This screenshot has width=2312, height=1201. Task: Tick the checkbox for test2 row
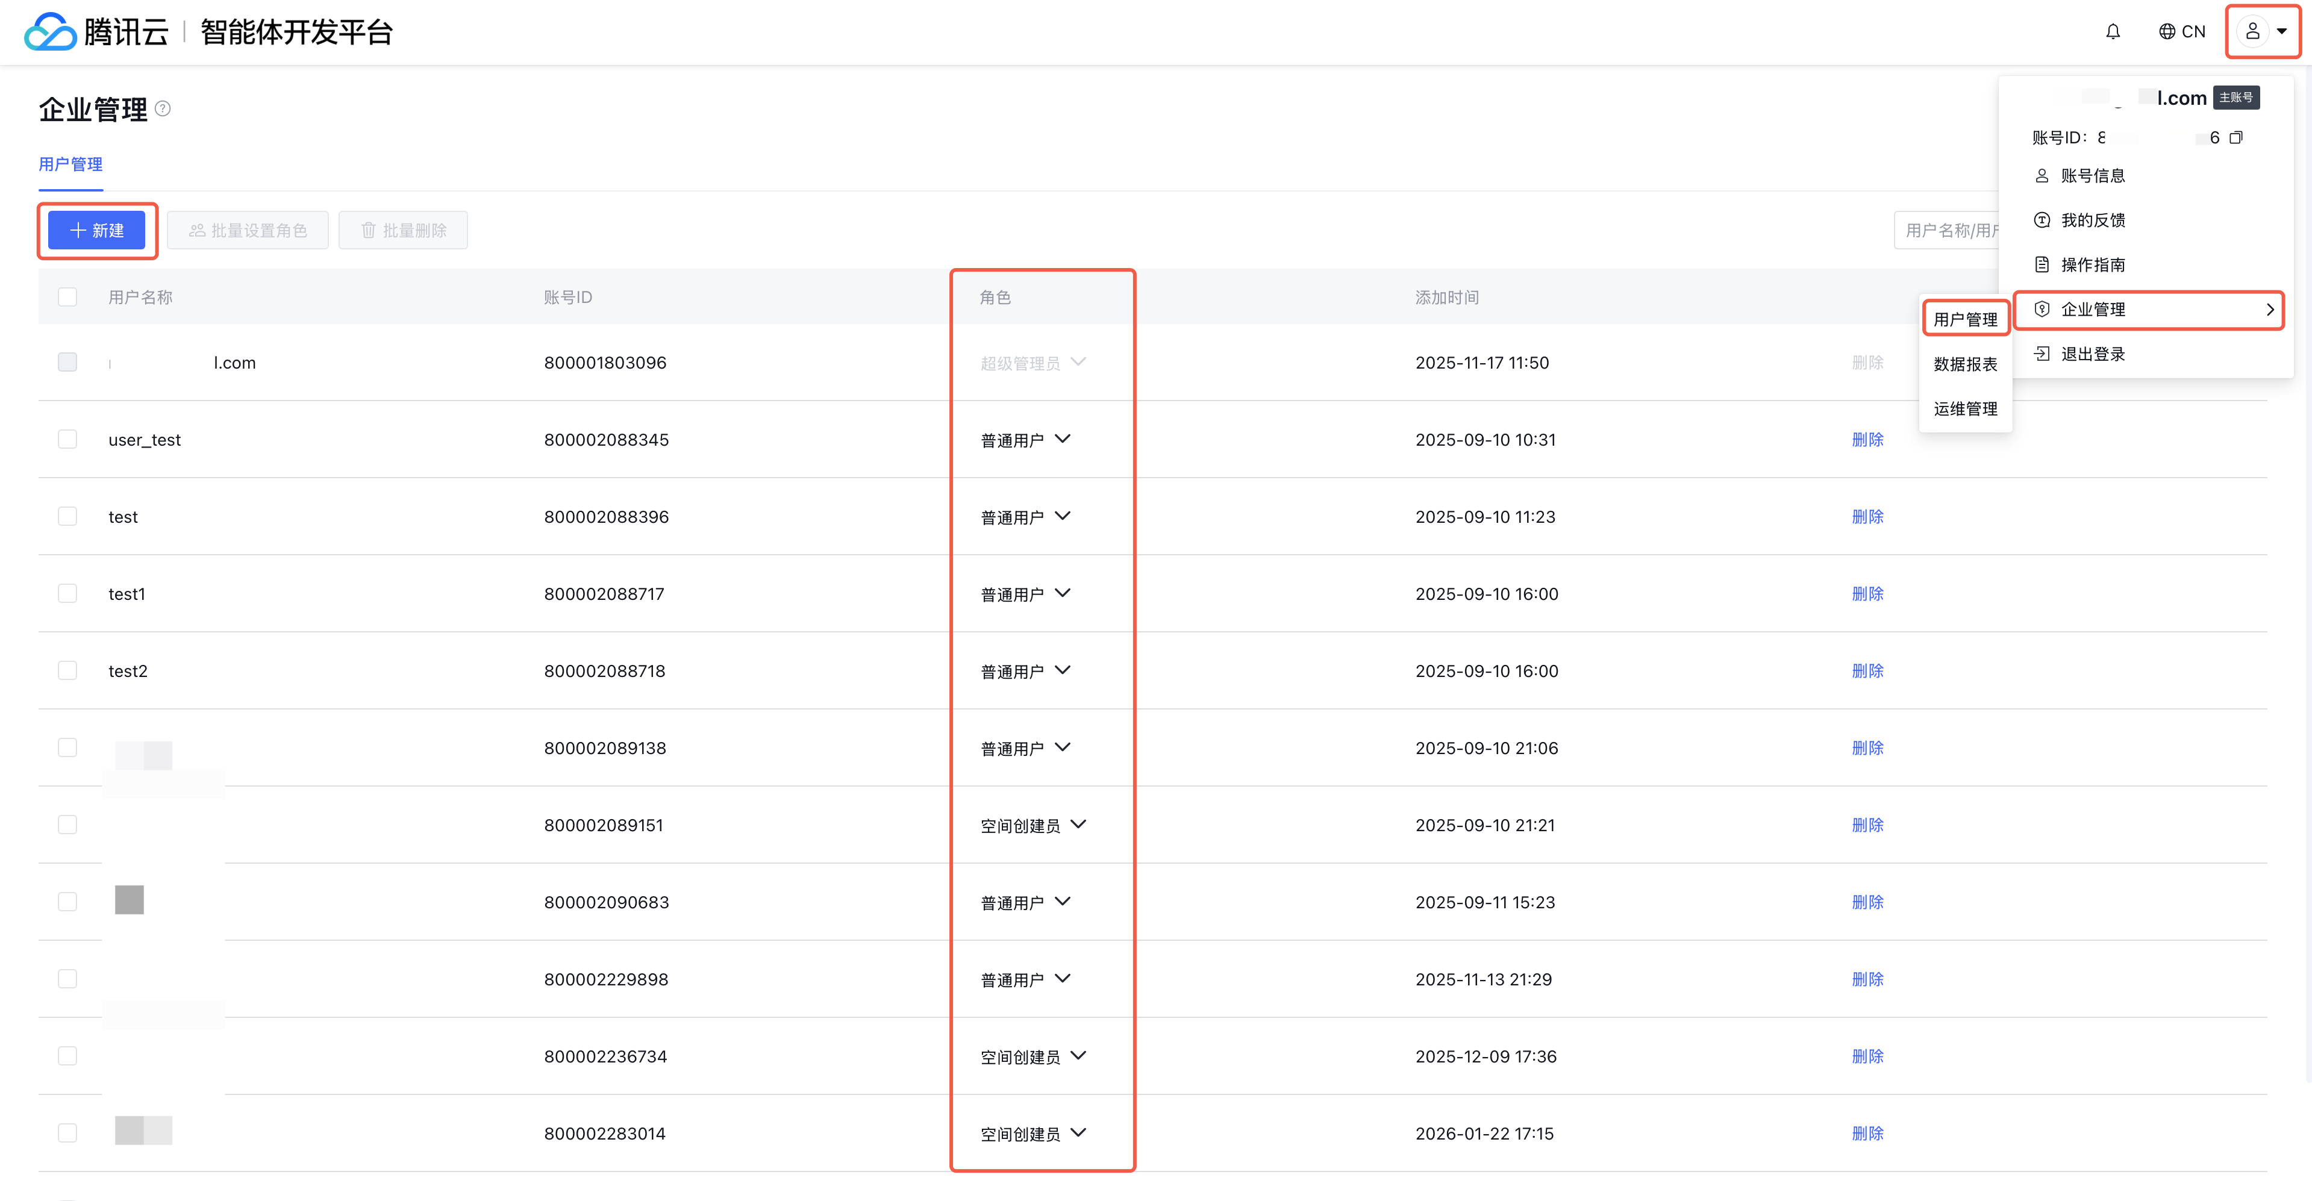tap(67, 670)
